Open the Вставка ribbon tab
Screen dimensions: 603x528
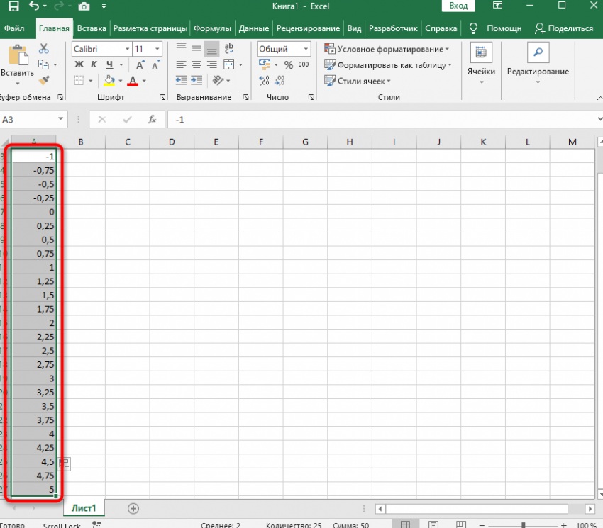pos(92,29)
